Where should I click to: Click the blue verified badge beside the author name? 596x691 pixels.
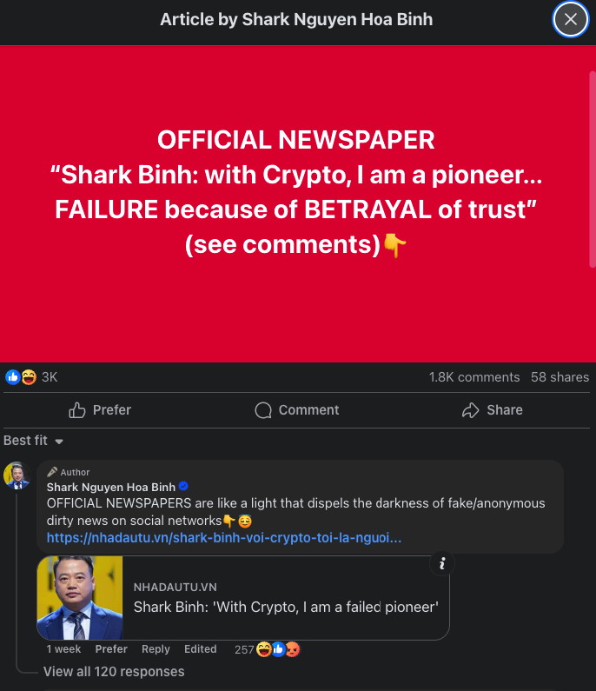click(184, 487)
